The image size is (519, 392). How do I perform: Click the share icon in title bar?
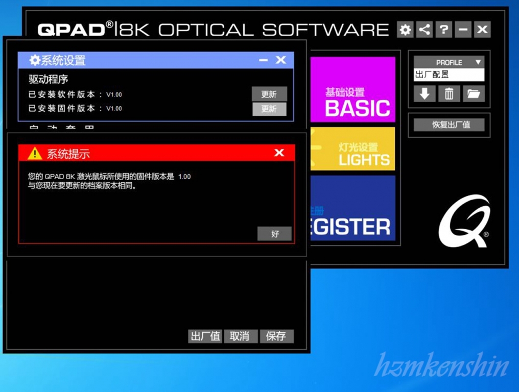point(424,30)
